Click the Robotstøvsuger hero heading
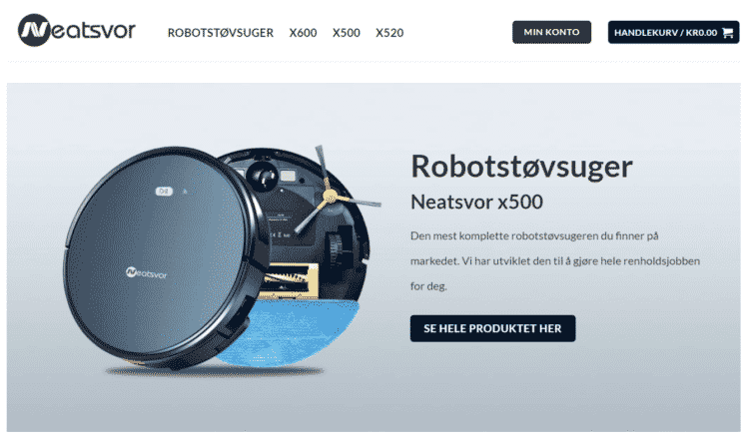The image size is (749, 443). [x=521, y=167]
